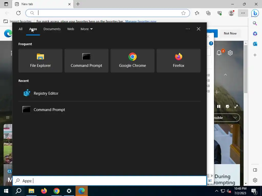Open Import favorites in favorites bar

point(17,21)
